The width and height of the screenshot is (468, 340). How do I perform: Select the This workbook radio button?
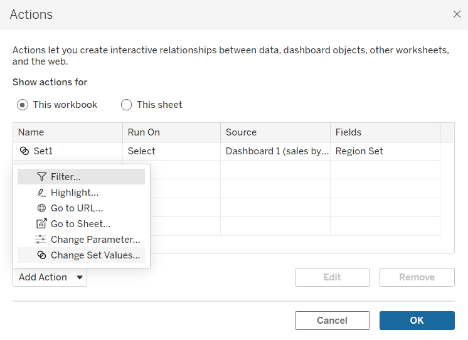tap(23, 105)
